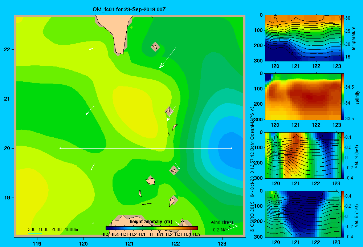The width and height of the screenshot is (363, 247).
Task: Open the vel. N velocity section panel
Action: click(303, 155)
